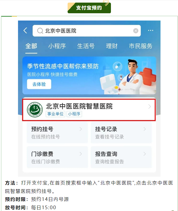The height and width of the screenshot is (211, 178).
Task: Open 预约挂号 via its chevron arrow
Action: coord(81,129)
